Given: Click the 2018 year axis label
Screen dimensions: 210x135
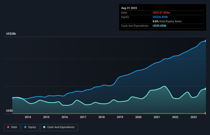Looking at the screenshot, I should pyautogui.click(x=102, y=117).
